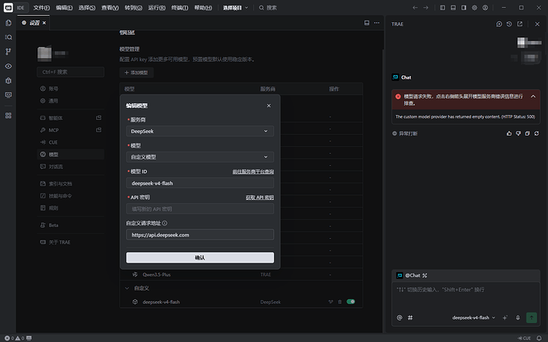Open the 查看(V) menu
The height and width of the screenshot is (342, 548).
point(110,8)
